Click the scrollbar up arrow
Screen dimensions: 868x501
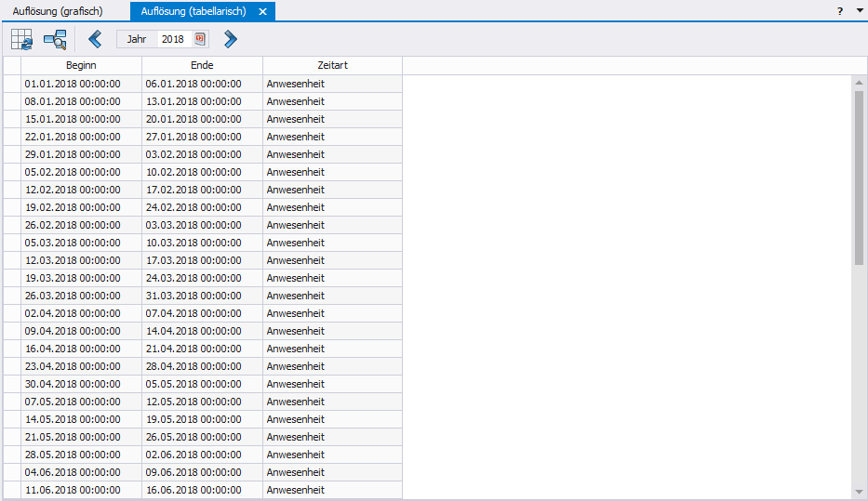859,83
